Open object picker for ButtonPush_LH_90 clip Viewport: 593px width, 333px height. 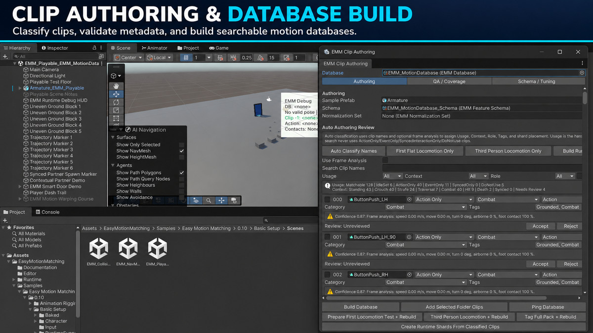click(x=409, y=237)
